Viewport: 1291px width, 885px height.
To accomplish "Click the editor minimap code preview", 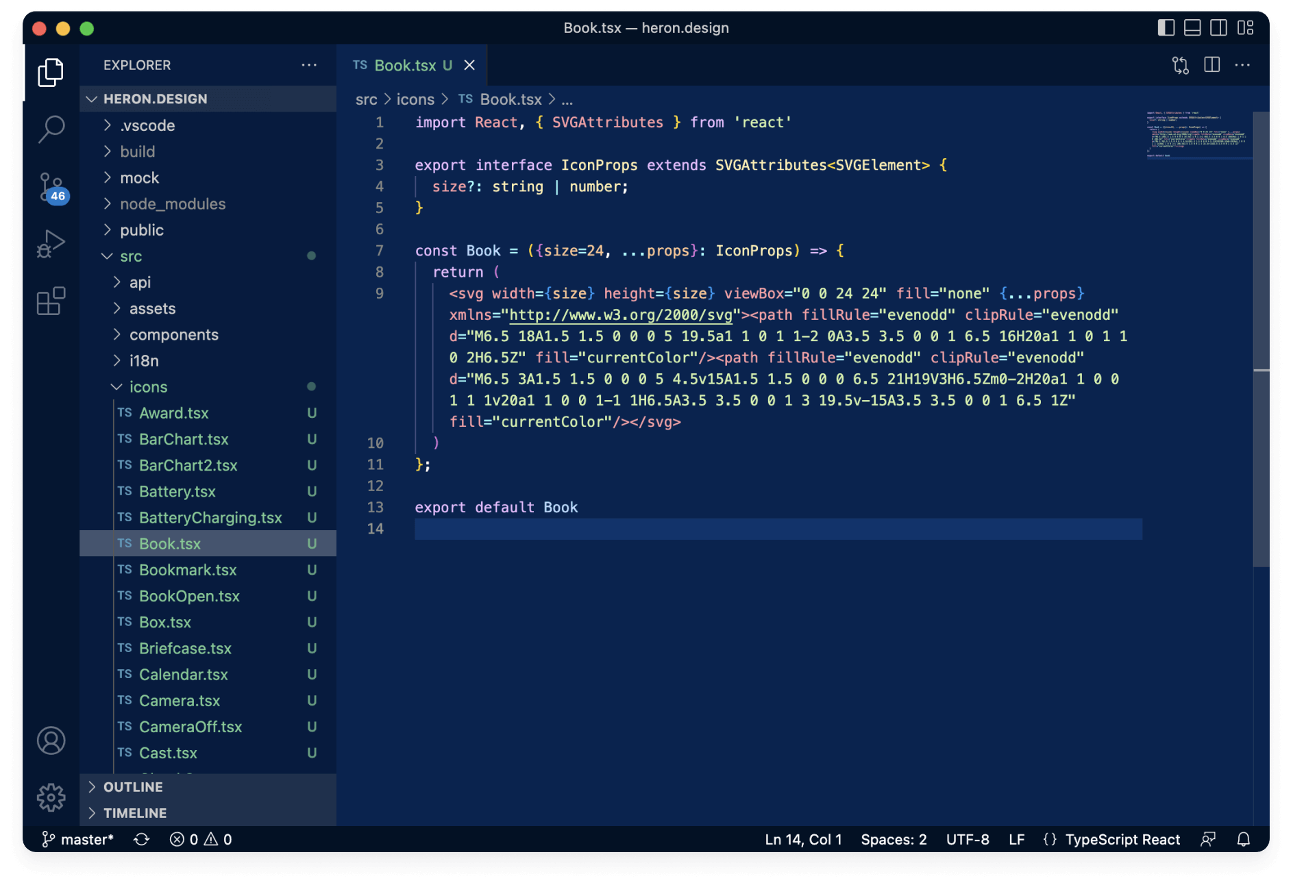I will [1198, 134].
